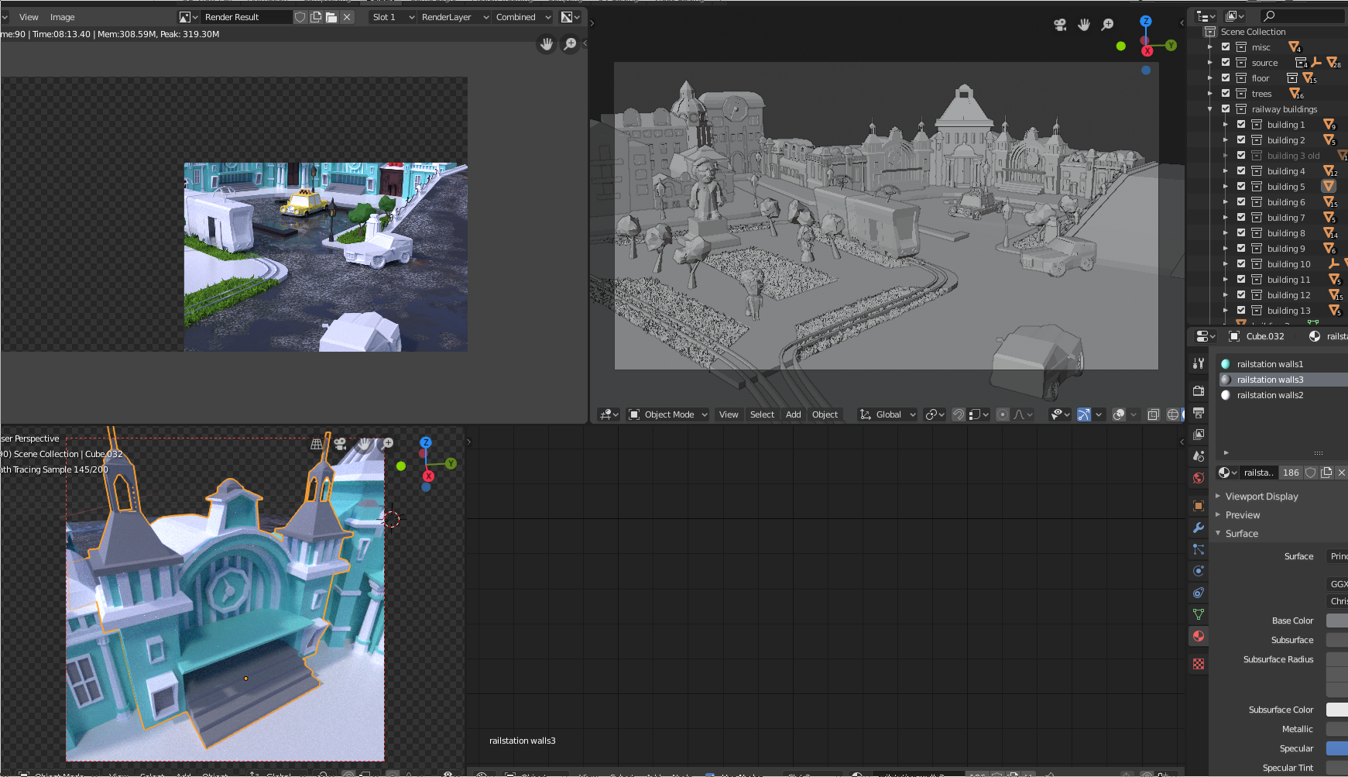Open the Material properties tab
1348x777 pixels.
click(x=1199, y=636)
